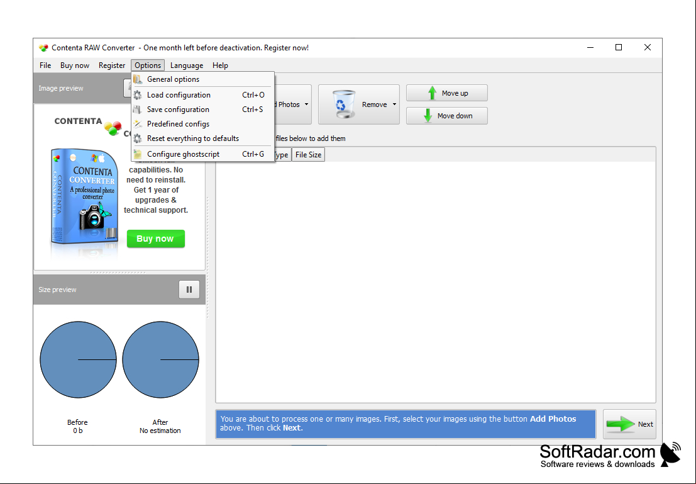This screenshot has height=484, width=696.
Task: Click the 'Image preview' panel header text
Action: [x=61, y=89]
